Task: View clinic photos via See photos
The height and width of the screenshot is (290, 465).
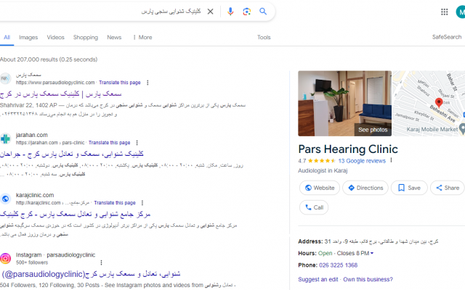Action: coord(373,130)
